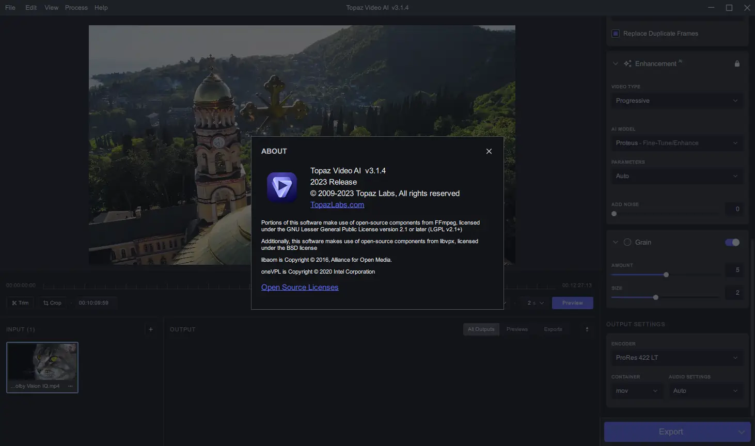Open the AI Model dropdown showing Proteus

[x=677, y=143]
